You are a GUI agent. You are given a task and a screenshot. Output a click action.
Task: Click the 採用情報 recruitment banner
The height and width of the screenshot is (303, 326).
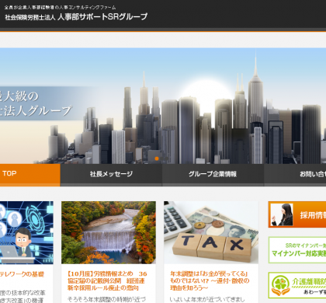pos(297,214)
